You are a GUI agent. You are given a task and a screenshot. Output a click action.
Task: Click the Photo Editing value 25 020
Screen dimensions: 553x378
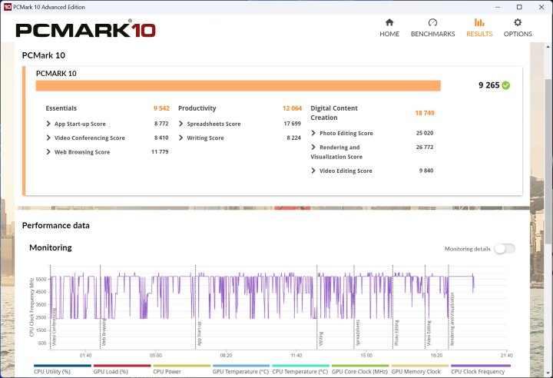tap(425, 133)
